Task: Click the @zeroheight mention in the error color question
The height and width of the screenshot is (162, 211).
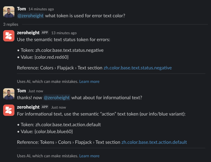Action: tap(30, 16)
